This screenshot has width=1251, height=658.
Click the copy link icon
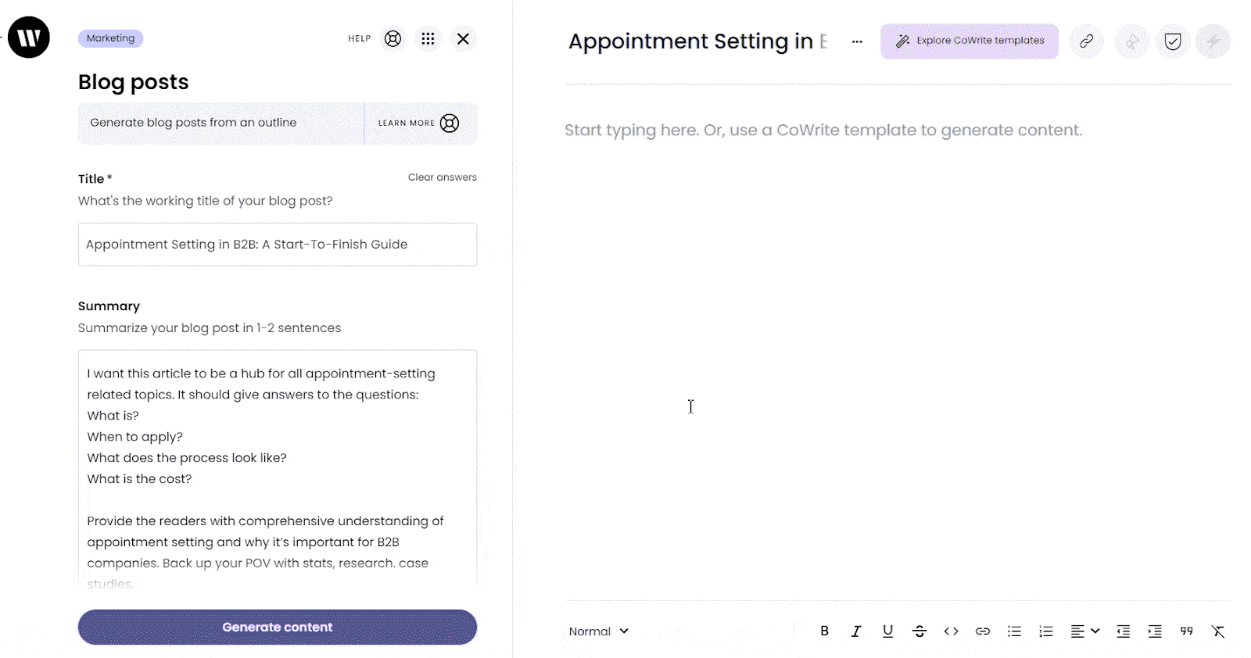pyautogui.click(x=1086, y=41)
